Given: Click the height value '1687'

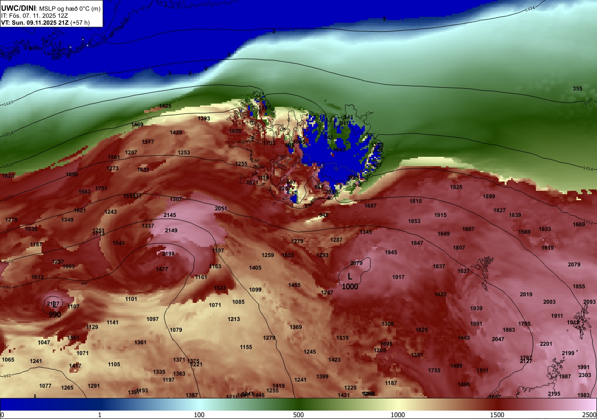Looking at the screenshot, I should 370,206.
